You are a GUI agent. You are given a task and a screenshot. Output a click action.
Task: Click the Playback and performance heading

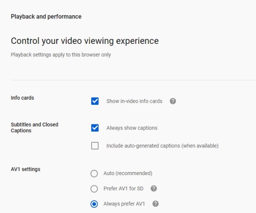(x=46, y=17)
